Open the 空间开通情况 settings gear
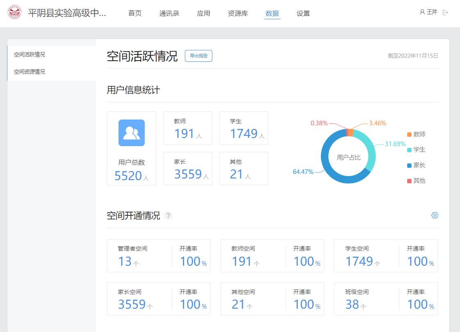 (435, 215)
